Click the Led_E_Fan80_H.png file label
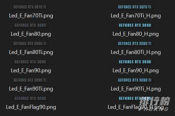175x116 pixels. pyautogui.click(x=136, y=34)
